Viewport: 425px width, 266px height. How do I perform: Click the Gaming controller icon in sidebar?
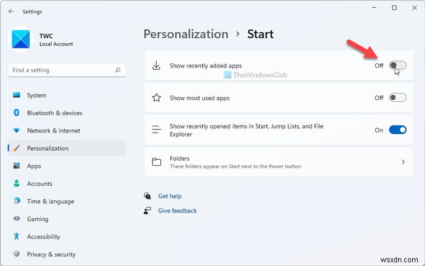16,218
